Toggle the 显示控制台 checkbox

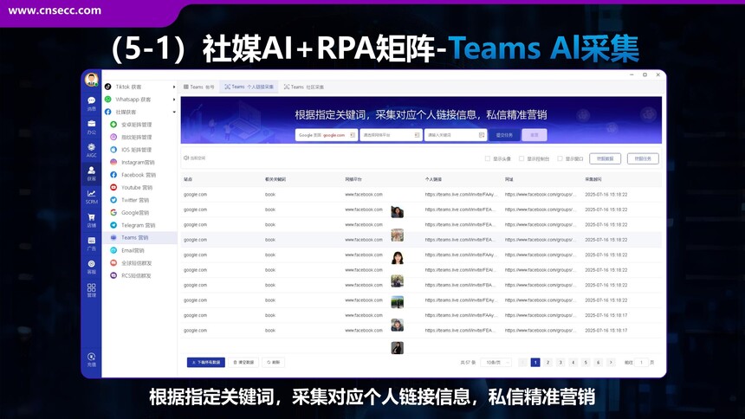click(521, 158)
